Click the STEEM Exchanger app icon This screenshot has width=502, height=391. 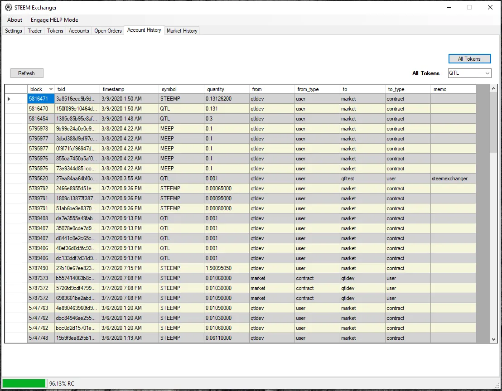coord(8,7)
